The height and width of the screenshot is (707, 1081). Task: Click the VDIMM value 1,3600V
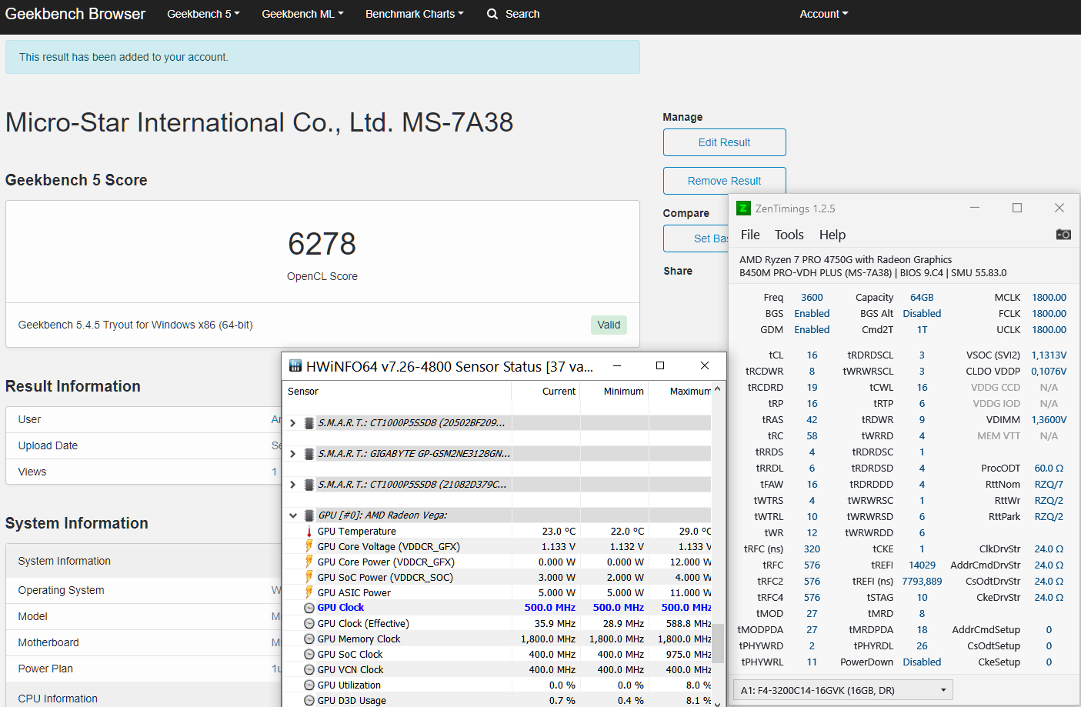(1049, 420)
